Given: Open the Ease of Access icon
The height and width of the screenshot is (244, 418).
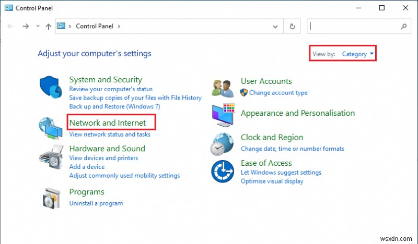Looking at the screenshot, I should [x=223, y=171].
